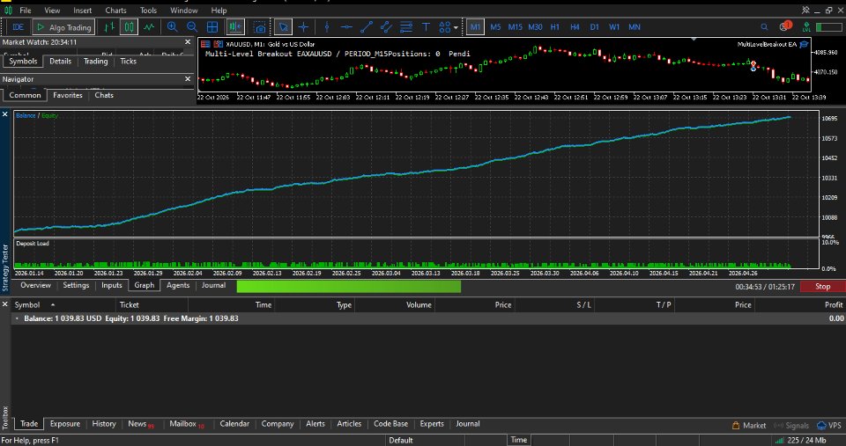Open the History tab in Toolbox

click(104, 424)
